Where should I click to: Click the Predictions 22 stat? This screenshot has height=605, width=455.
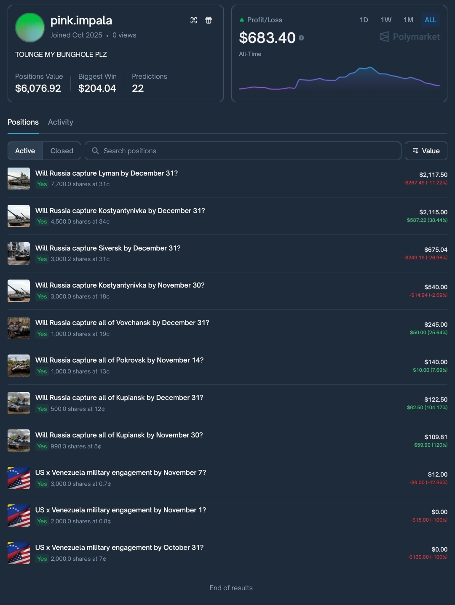[150, 83]
